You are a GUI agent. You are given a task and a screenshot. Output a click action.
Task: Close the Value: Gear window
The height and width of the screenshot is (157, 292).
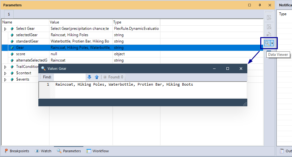241,69
